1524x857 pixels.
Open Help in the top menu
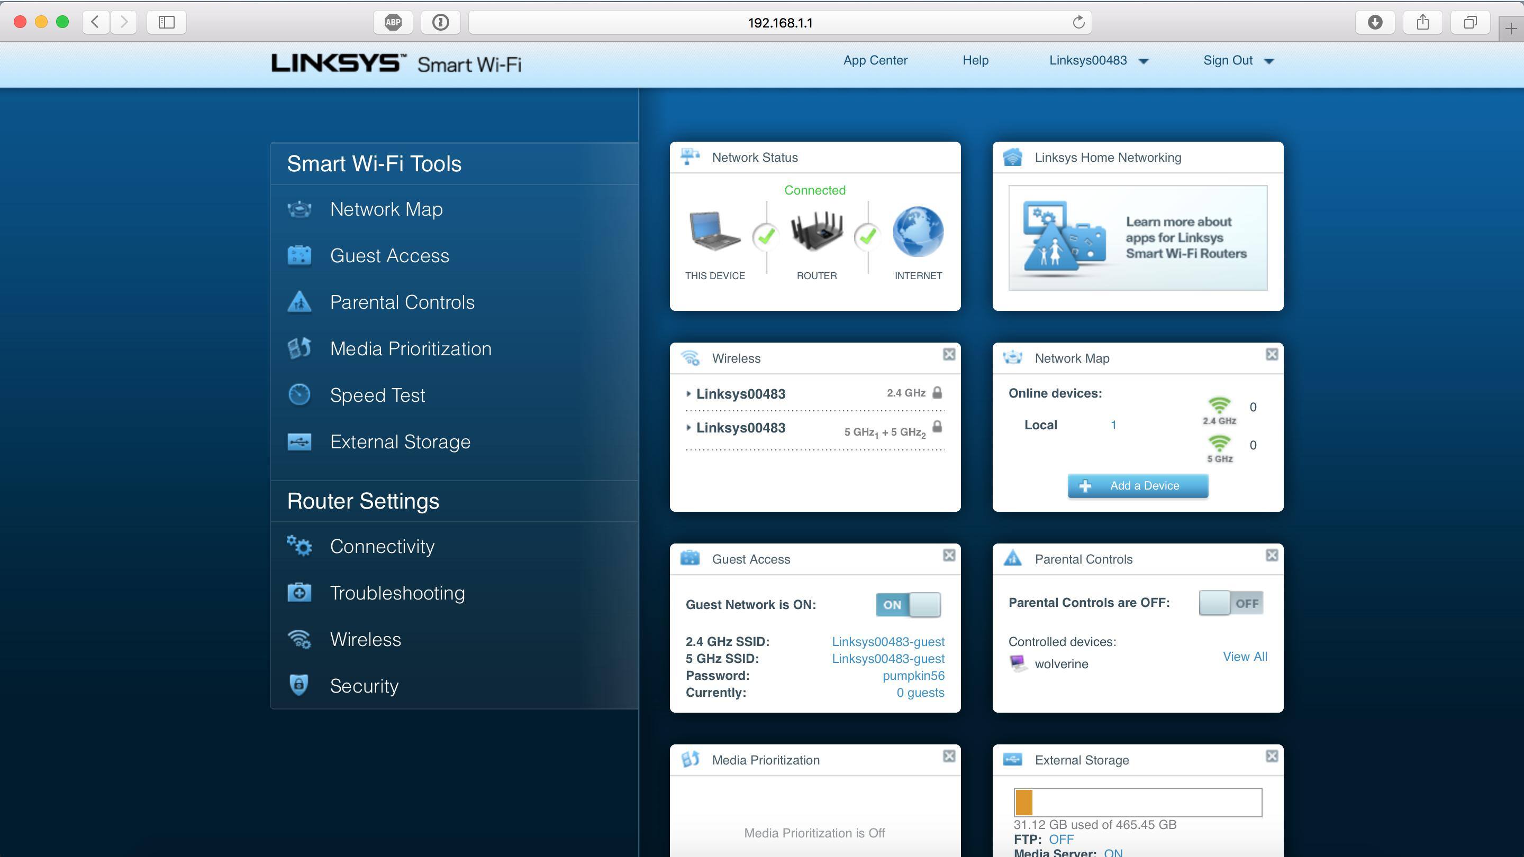pyautogui.click(x=975, y=60)
